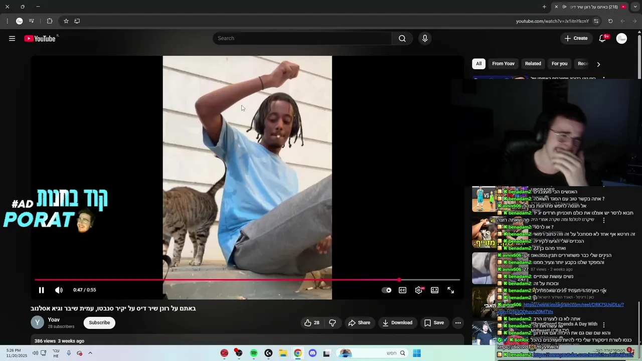This screenshot has height=361, width=642.
Task: Click the Create button
Action: (576, 39)
